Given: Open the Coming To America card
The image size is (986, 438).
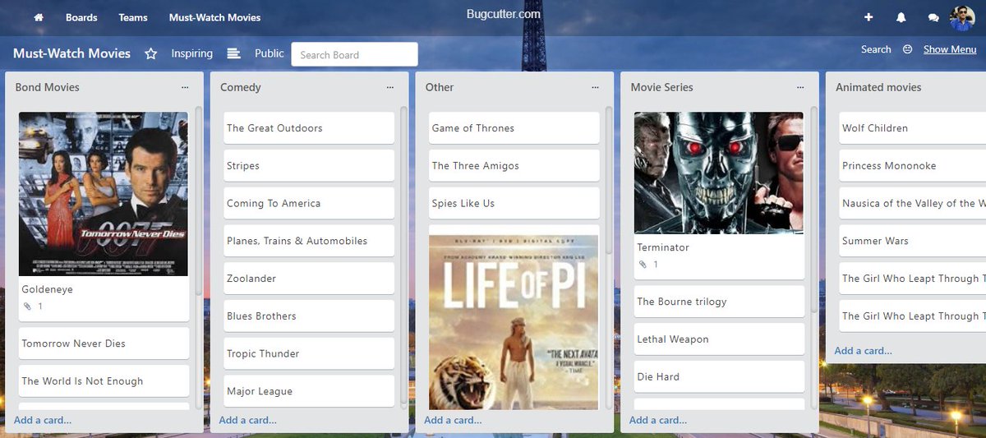Looking at the screenshot, I should click(309, 204).
